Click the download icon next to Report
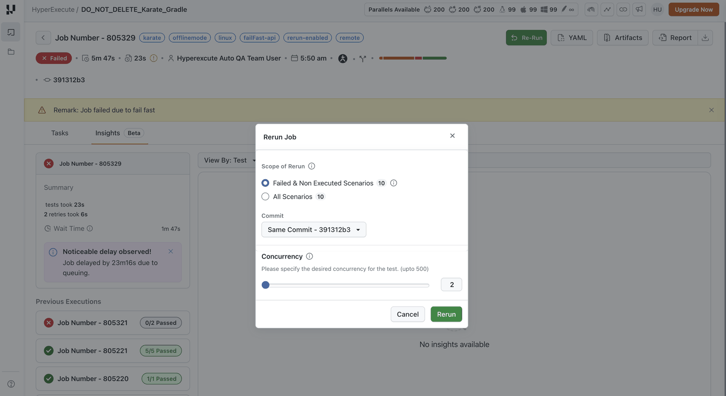The width and height of the screenshot is (726, 396). coord(705,38)
